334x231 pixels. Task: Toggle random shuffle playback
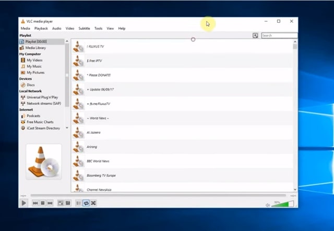pyautogui.click(x=93, y=203)
